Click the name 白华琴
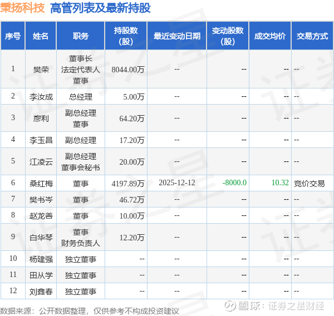The width and height of the screenshot is (334, 316). pos(41,238)
